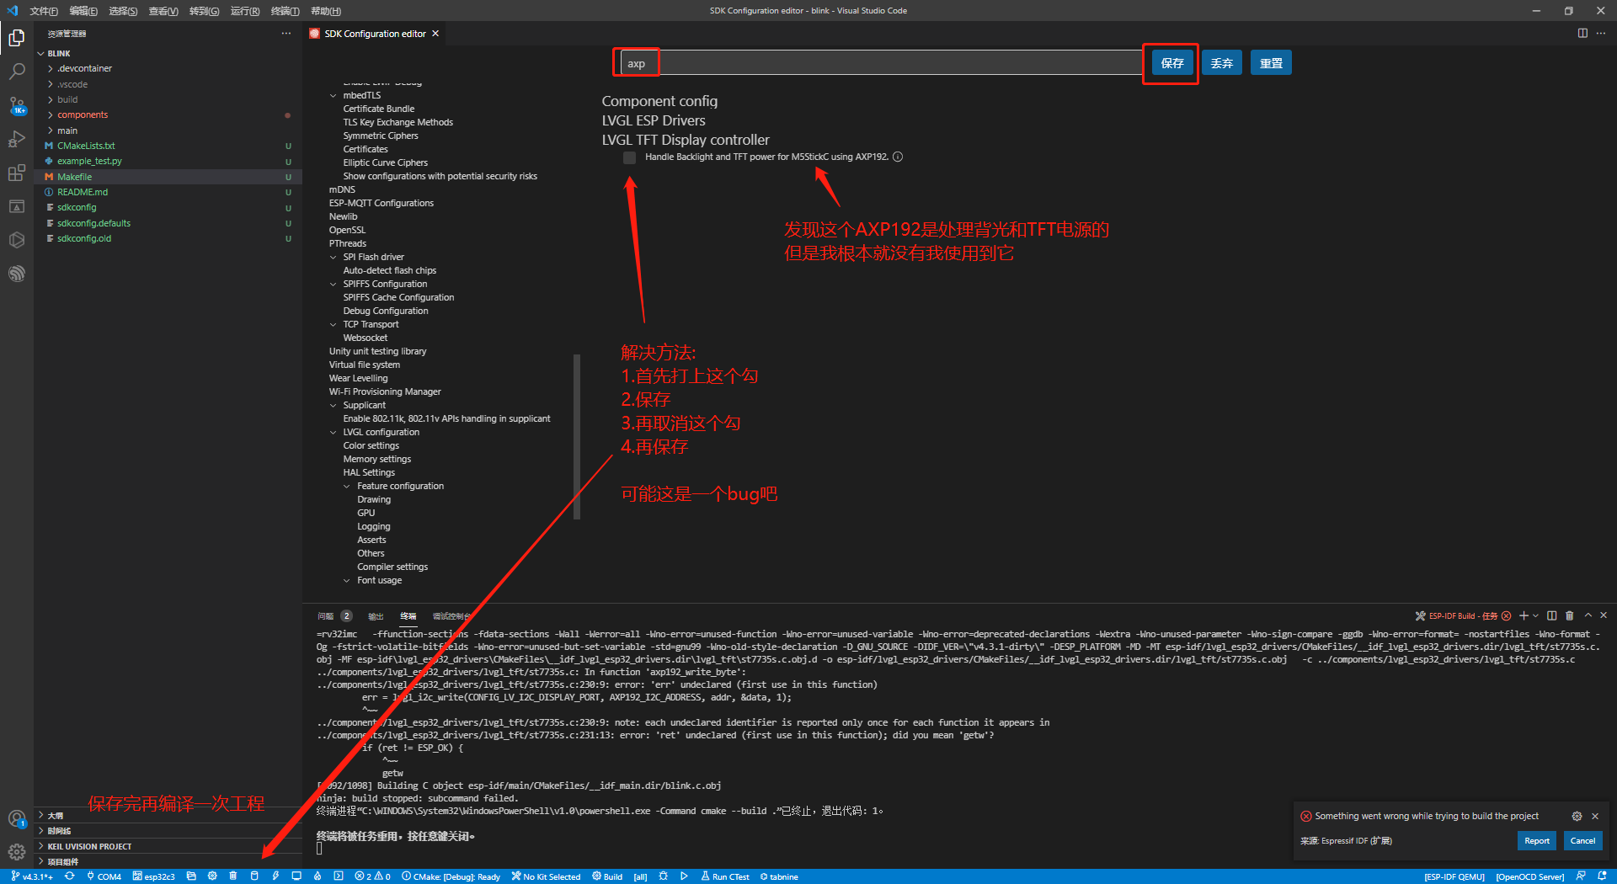The image size is (1617, 884).
Task: Select the COM4 serial port in status bar
Action: (104, 876)
